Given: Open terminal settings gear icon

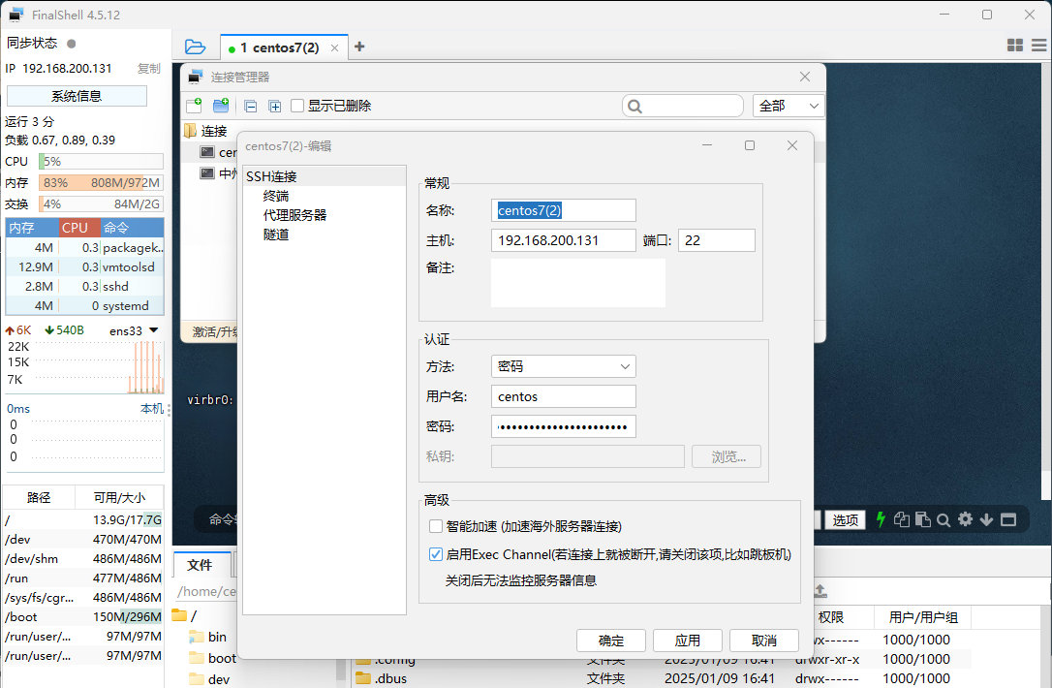Looking at the screenshot, I should pos(965,518).
